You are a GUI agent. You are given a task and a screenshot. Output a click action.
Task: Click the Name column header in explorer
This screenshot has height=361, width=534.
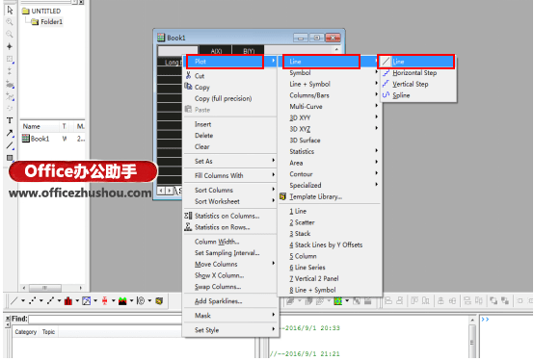click(40, 126)
